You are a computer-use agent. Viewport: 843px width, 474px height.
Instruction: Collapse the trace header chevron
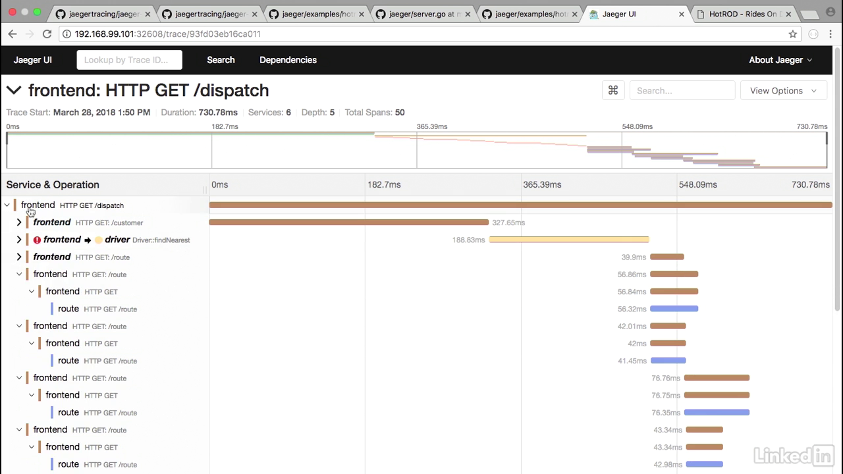tap(14, 90)
